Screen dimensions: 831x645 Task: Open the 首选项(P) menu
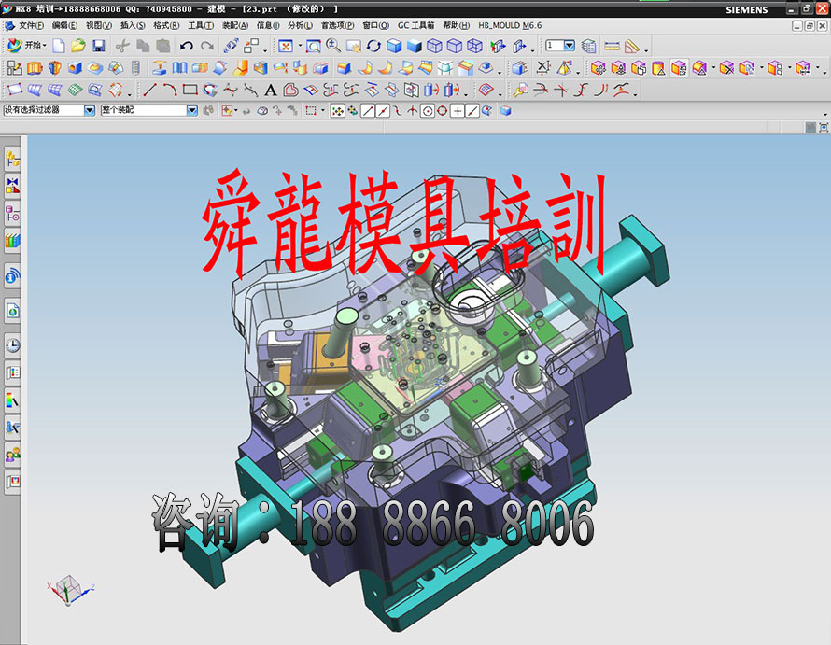click(338, 25)
